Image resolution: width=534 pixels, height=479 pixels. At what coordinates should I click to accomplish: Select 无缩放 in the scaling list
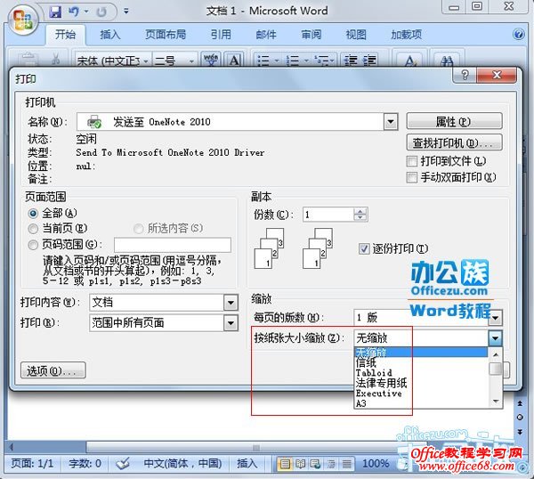421,352
